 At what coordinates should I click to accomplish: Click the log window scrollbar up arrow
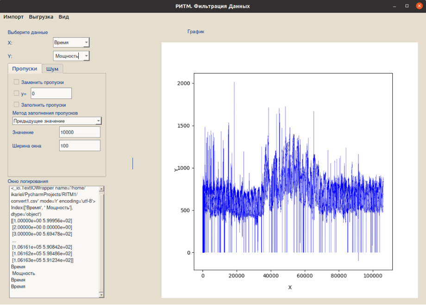[x=102, y=189]
